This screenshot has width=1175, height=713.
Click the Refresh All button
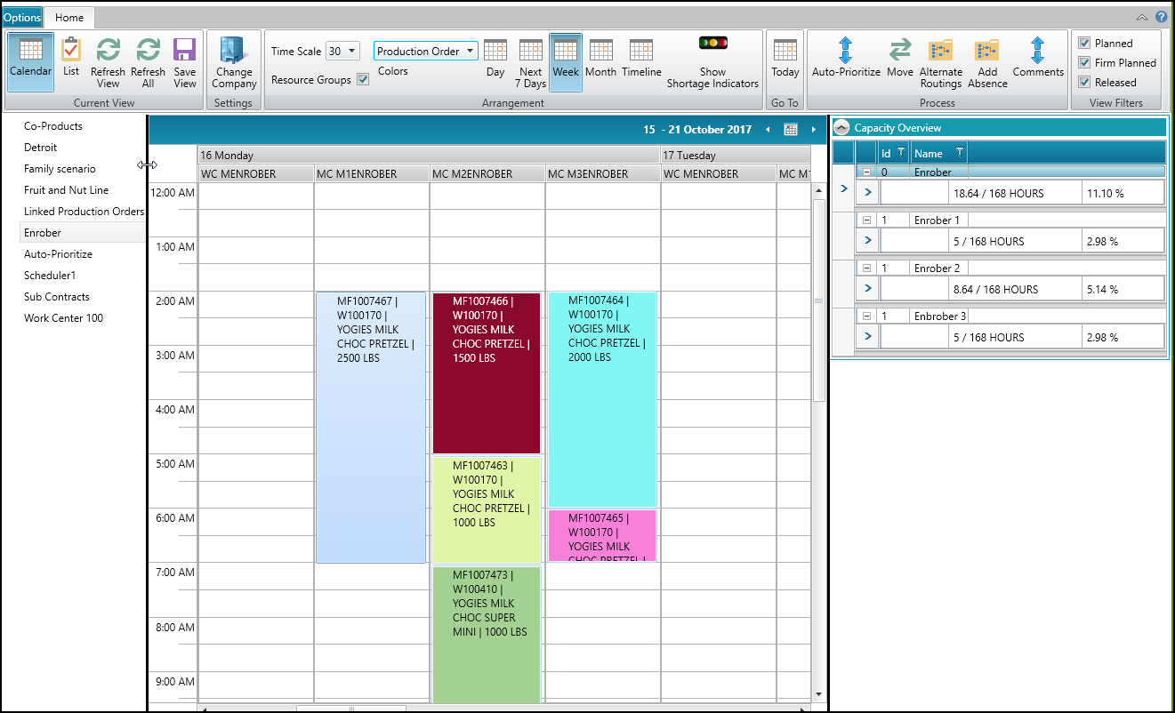pyautogui.click(x=148, y=60)
